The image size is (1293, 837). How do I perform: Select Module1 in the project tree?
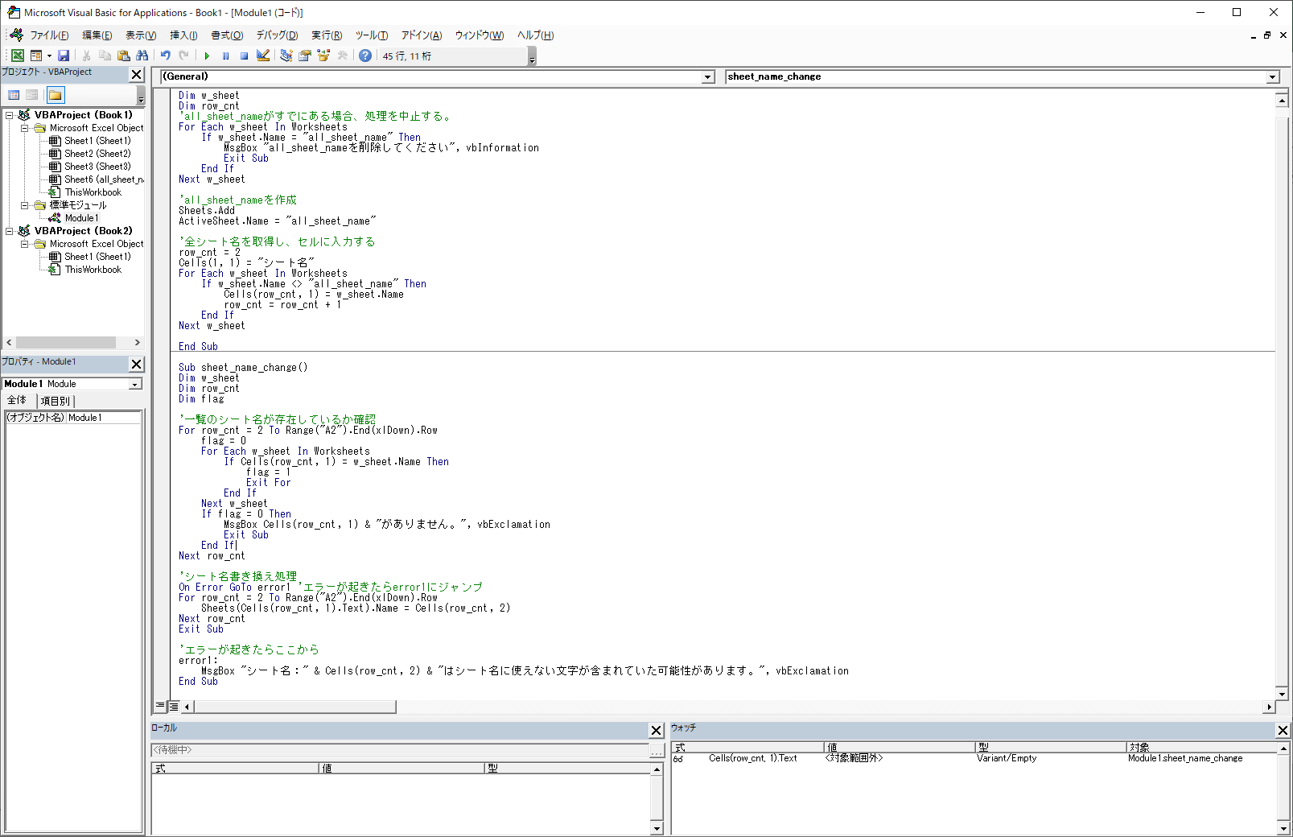[81, 218]
